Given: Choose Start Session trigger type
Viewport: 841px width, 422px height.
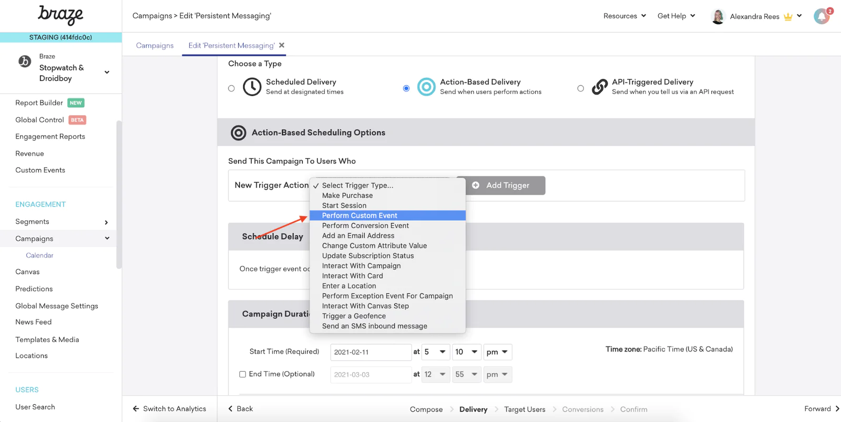Looking at the screenshot, I should tap(387, 205).
